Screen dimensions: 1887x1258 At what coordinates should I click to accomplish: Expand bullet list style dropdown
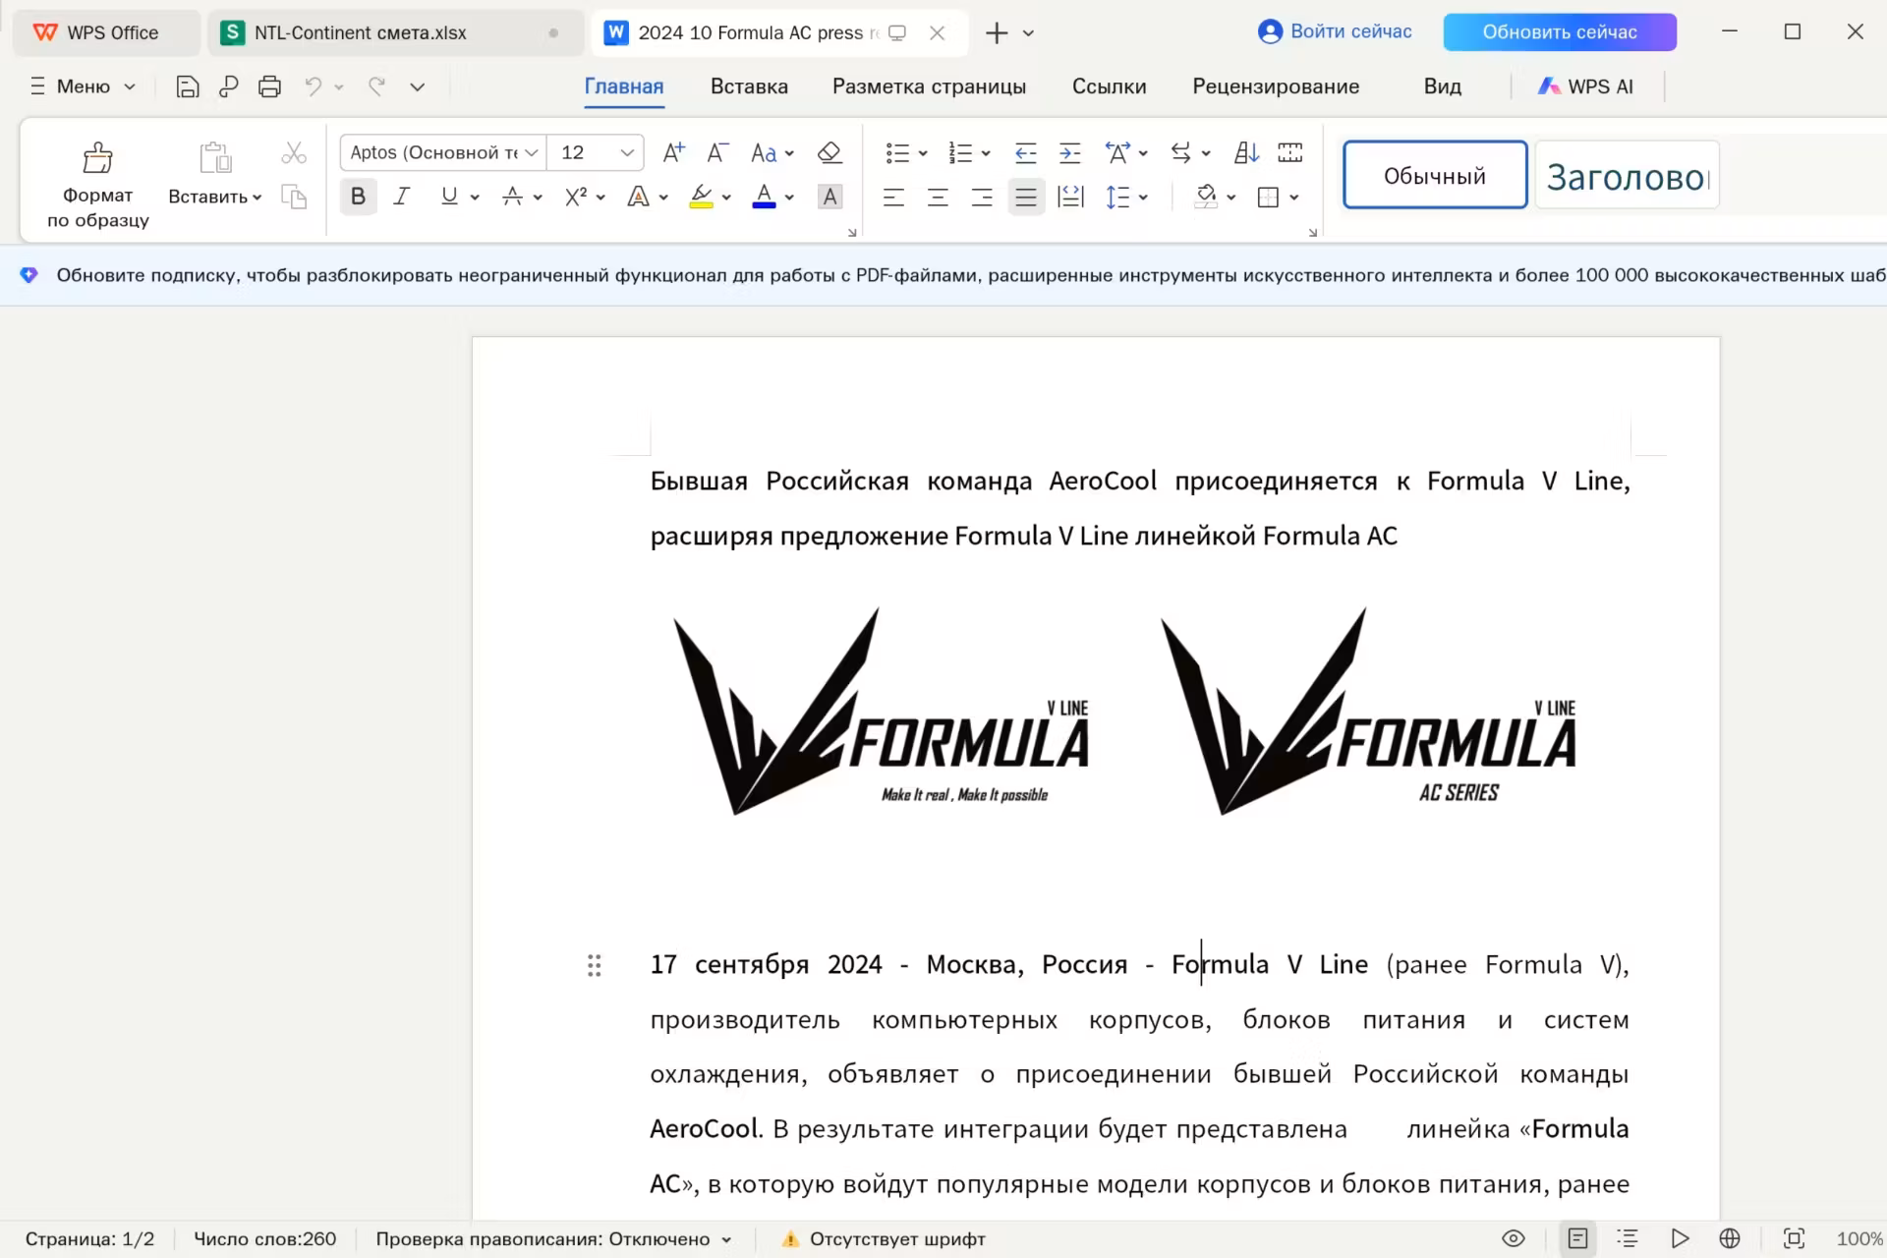[x=923, y=153]
